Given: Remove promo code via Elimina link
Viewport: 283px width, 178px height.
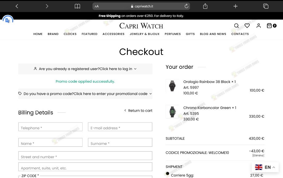Looking at the screenshot, I should point(258,155).
